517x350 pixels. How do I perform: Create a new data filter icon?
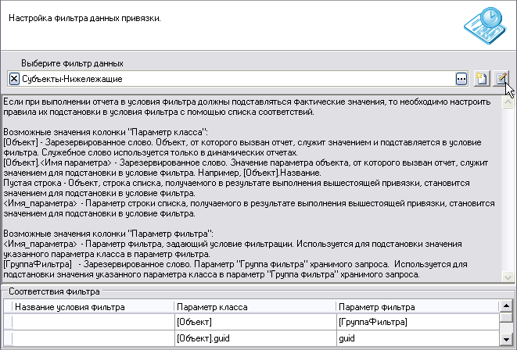point(482,79)
